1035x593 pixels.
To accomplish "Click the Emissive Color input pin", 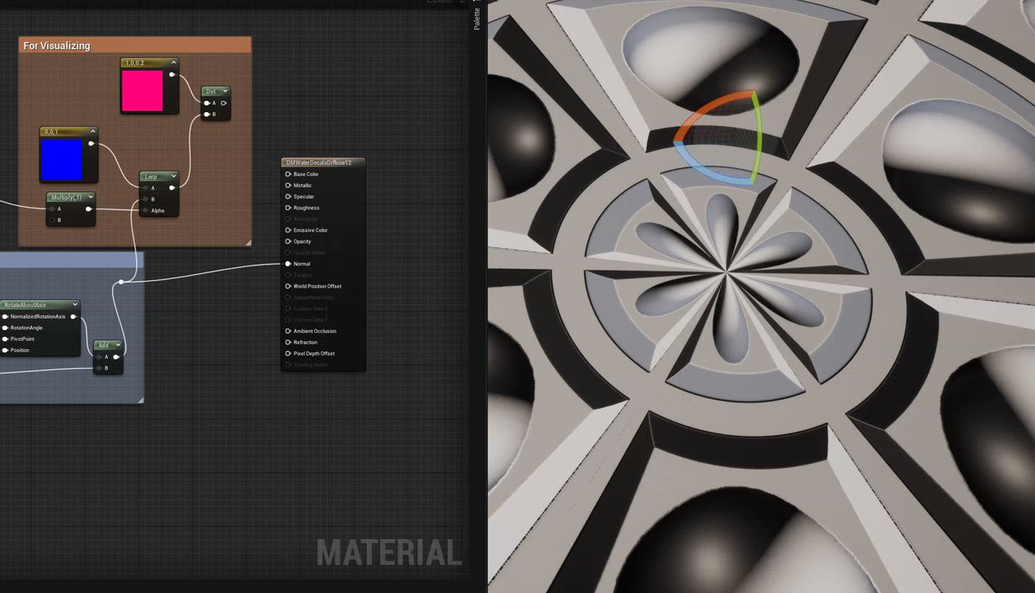I will (x=288, y=230).
